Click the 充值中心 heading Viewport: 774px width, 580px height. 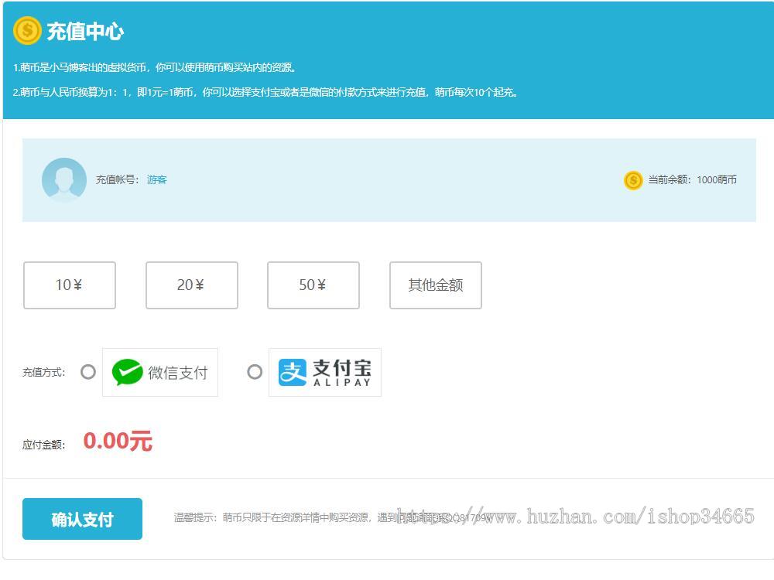coord(85,31)
